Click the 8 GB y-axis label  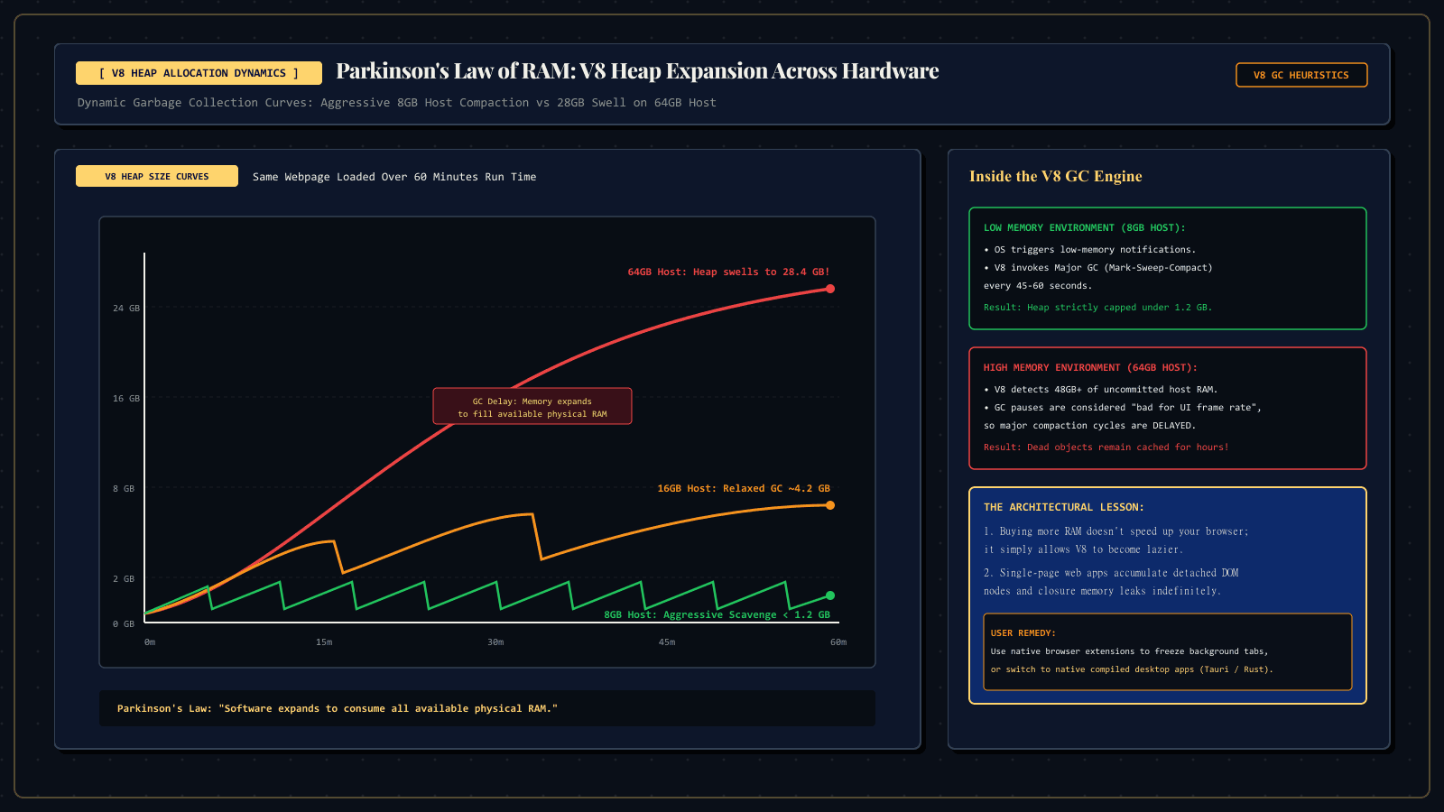click(124, 488)
